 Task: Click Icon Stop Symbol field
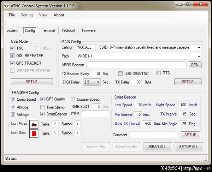coord(77,133)
